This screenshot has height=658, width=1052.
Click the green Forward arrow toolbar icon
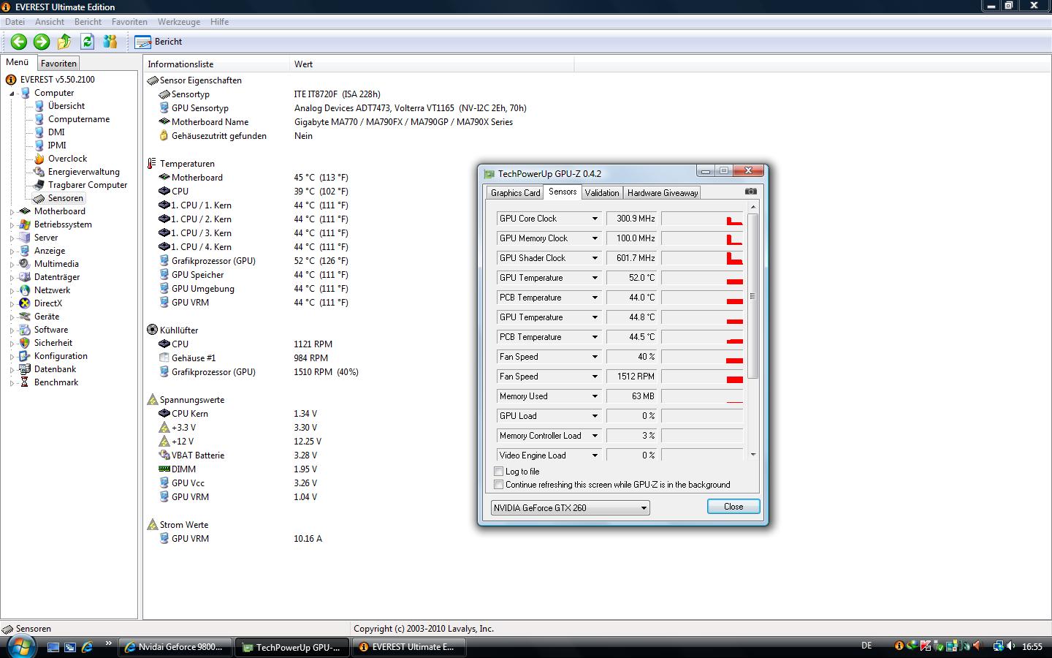42,42
